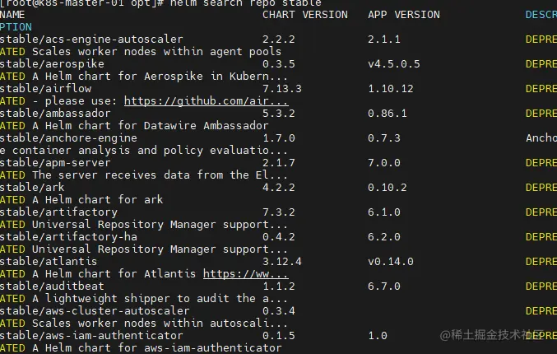Click chart version 1.7.0 of anchore-engine
Image resolution: width=557 pixels, height=354 pixels.
tap(278, 138)
